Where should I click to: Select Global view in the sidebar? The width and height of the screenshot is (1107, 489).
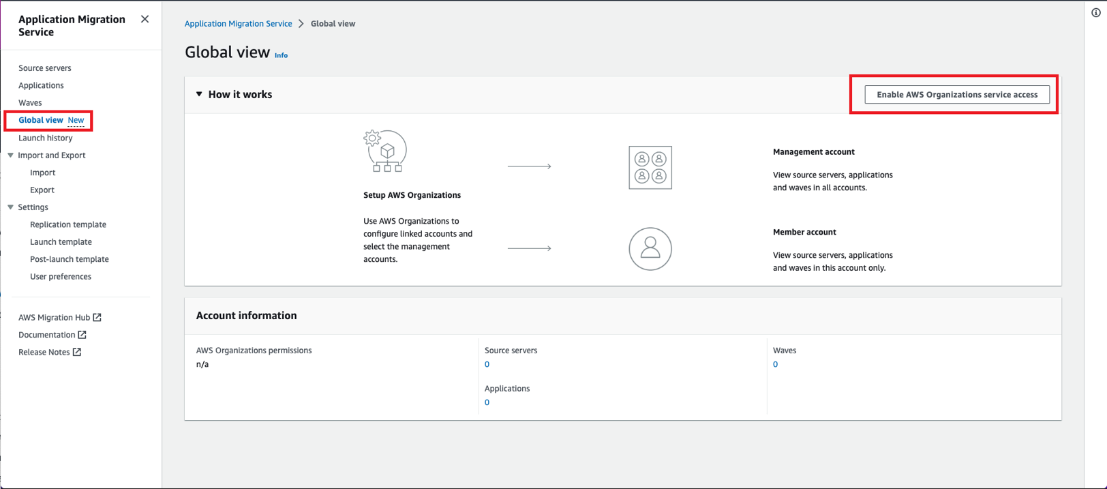41,120
